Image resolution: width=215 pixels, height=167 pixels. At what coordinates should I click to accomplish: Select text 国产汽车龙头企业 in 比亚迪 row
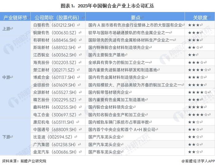pos(104,137)
